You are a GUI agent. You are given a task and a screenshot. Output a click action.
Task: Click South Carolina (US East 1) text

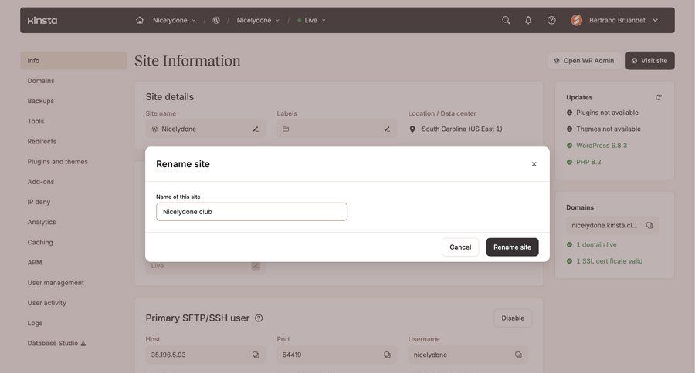pos(462,129)
